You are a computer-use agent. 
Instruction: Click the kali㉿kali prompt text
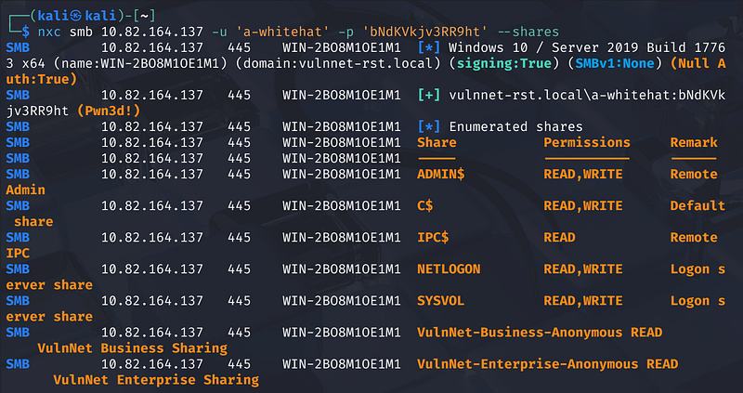coord(70,13)
